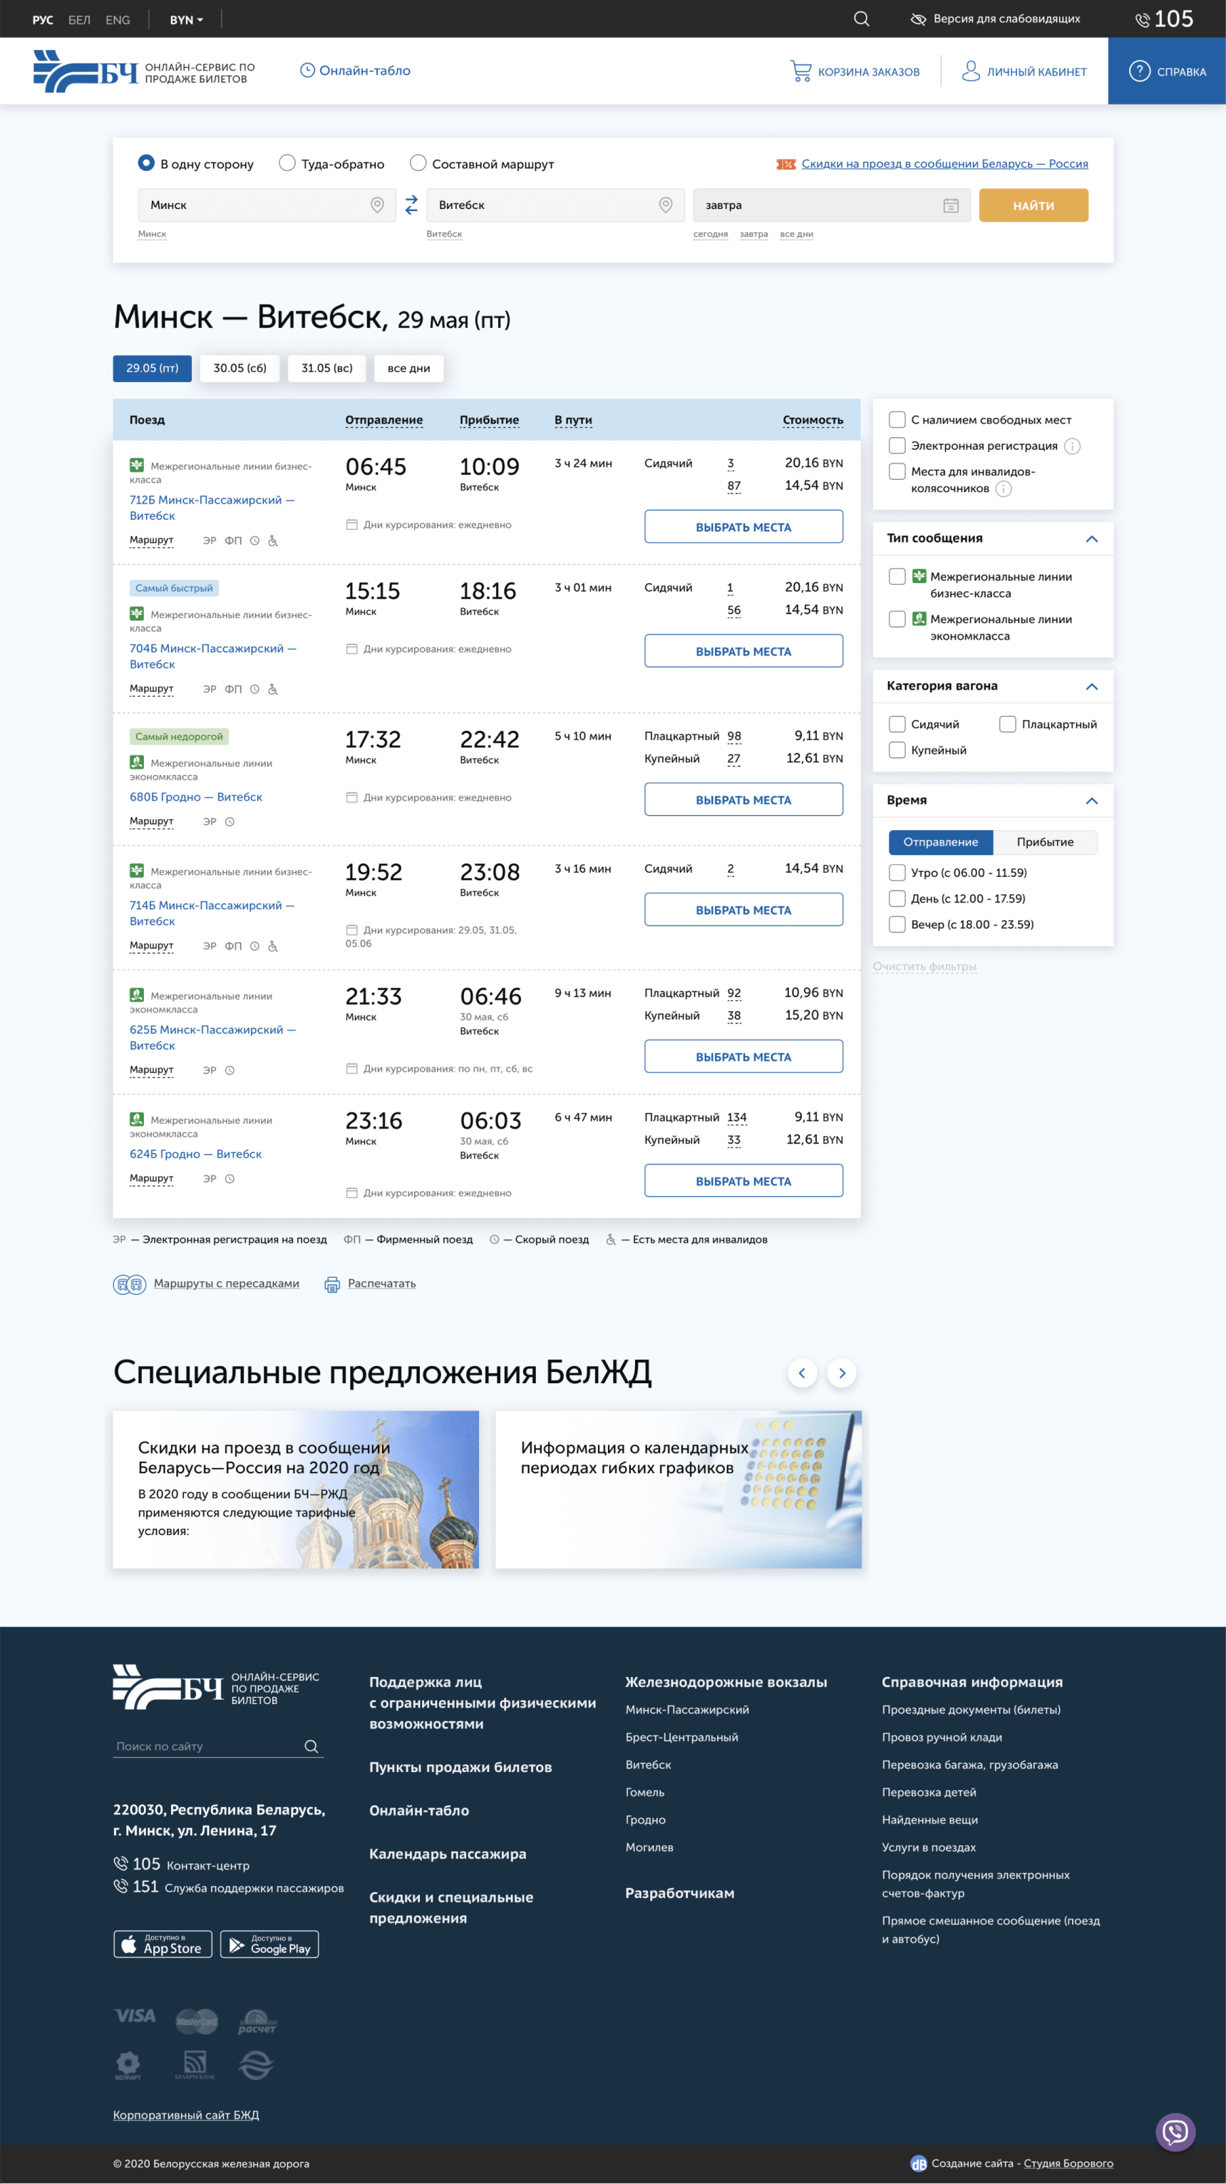Select the Туда-обратно radio option
This screenshot has height=2184, width=1226.
pyautogui.click(x=287, y=163)
